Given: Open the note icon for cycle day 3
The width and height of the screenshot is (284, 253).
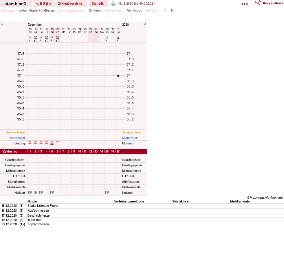Looking at the screenshot, I should pyautogui.click(x=41, y=193).
